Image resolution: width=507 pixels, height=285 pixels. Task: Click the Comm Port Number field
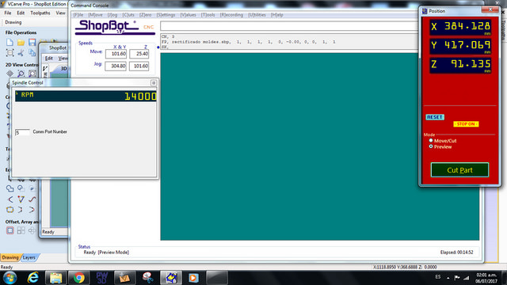click(x=22, y=132)
